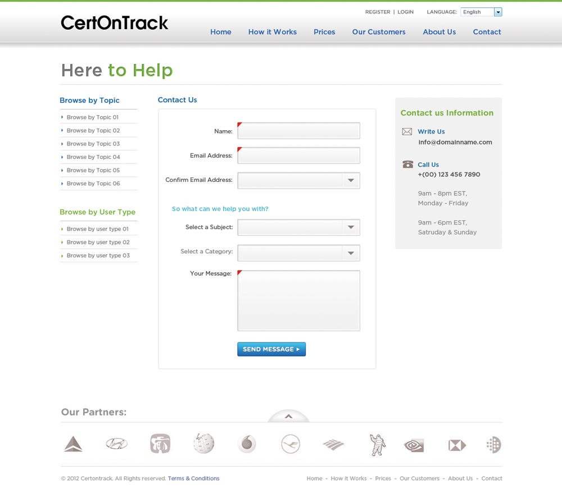Click the Register link
The width and height of the screenshot is (562, 493).
click(x=378, y=12)
